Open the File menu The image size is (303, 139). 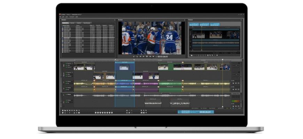[60, 17]
